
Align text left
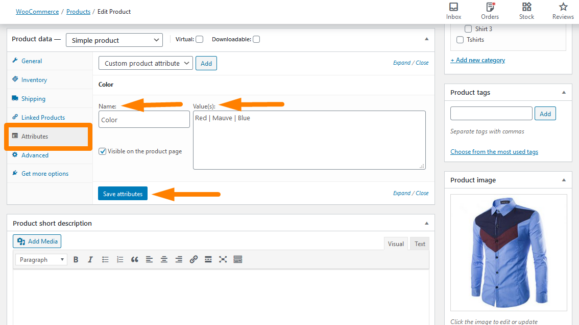(149, 259)
